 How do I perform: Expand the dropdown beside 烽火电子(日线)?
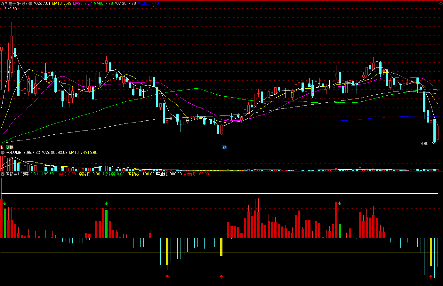tap(30, 4)
